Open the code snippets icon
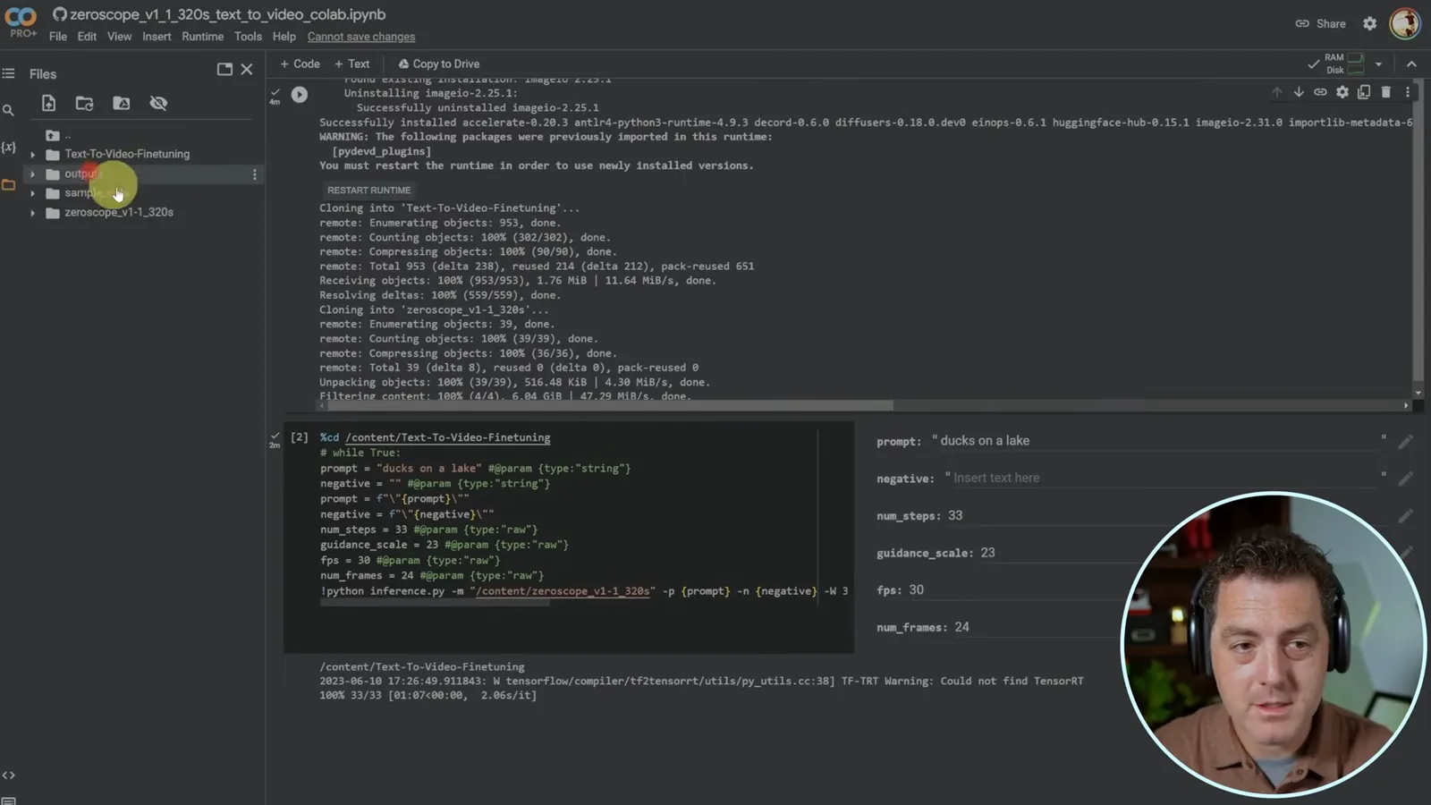 pos(9,775)
